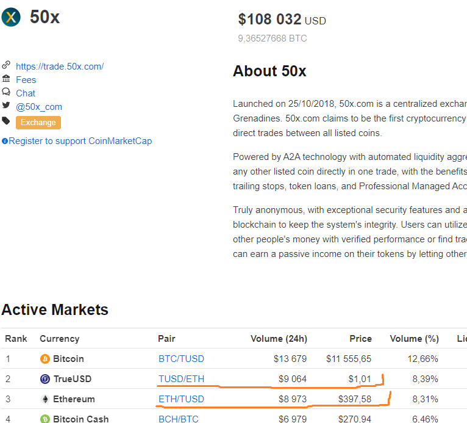
Task: Click the Pair column header
Action: [x=166, y=339]
